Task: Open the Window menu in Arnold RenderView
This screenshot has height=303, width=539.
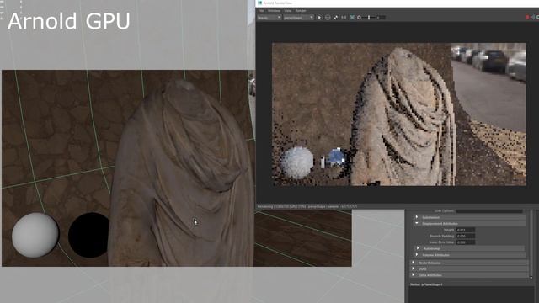Action: point(274,11)
